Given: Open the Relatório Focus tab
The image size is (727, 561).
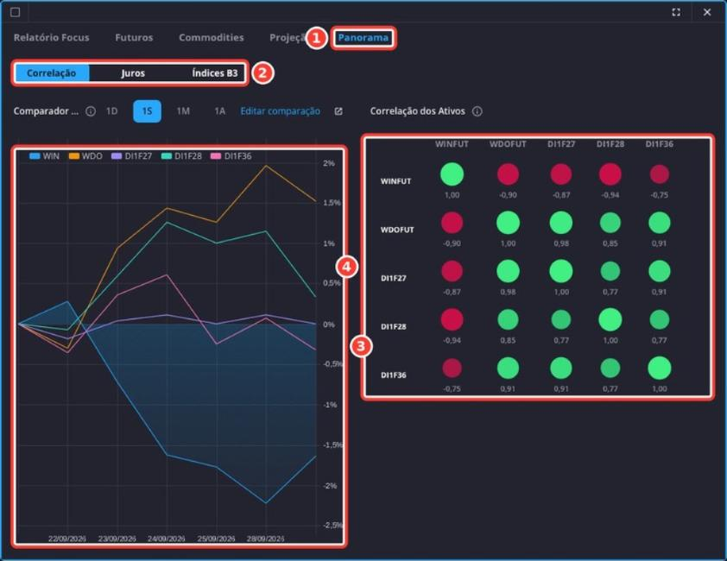Looking at the screenshot, I should [x=52, y=38].
